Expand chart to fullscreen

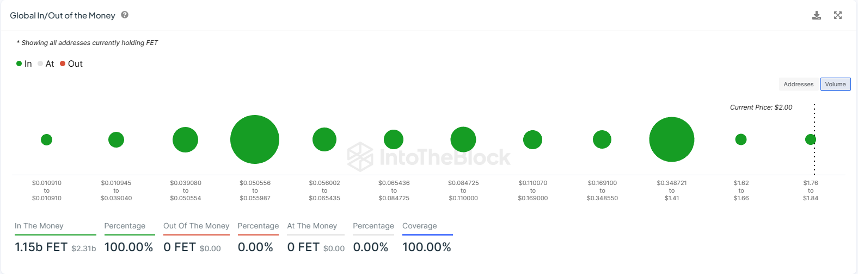(838, 15)
